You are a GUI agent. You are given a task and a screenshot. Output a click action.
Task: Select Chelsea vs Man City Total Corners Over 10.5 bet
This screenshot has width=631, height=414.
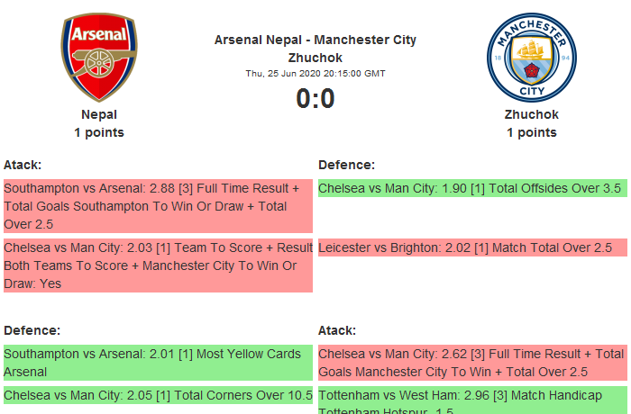158,395
